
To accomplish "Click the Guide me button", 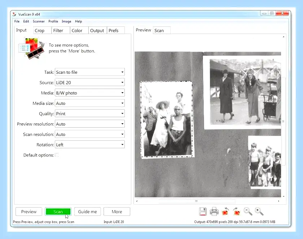I will tap(87, 212).
